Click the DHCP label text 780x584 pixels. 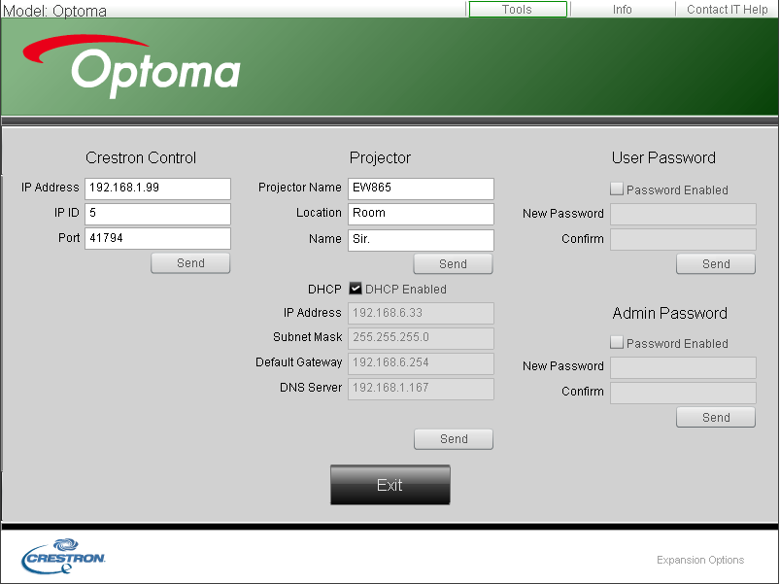point(324,289)
